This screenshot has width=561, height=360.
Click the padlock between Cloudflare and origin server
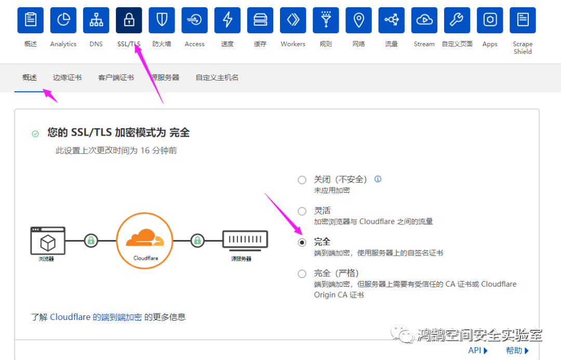(197, 241)
